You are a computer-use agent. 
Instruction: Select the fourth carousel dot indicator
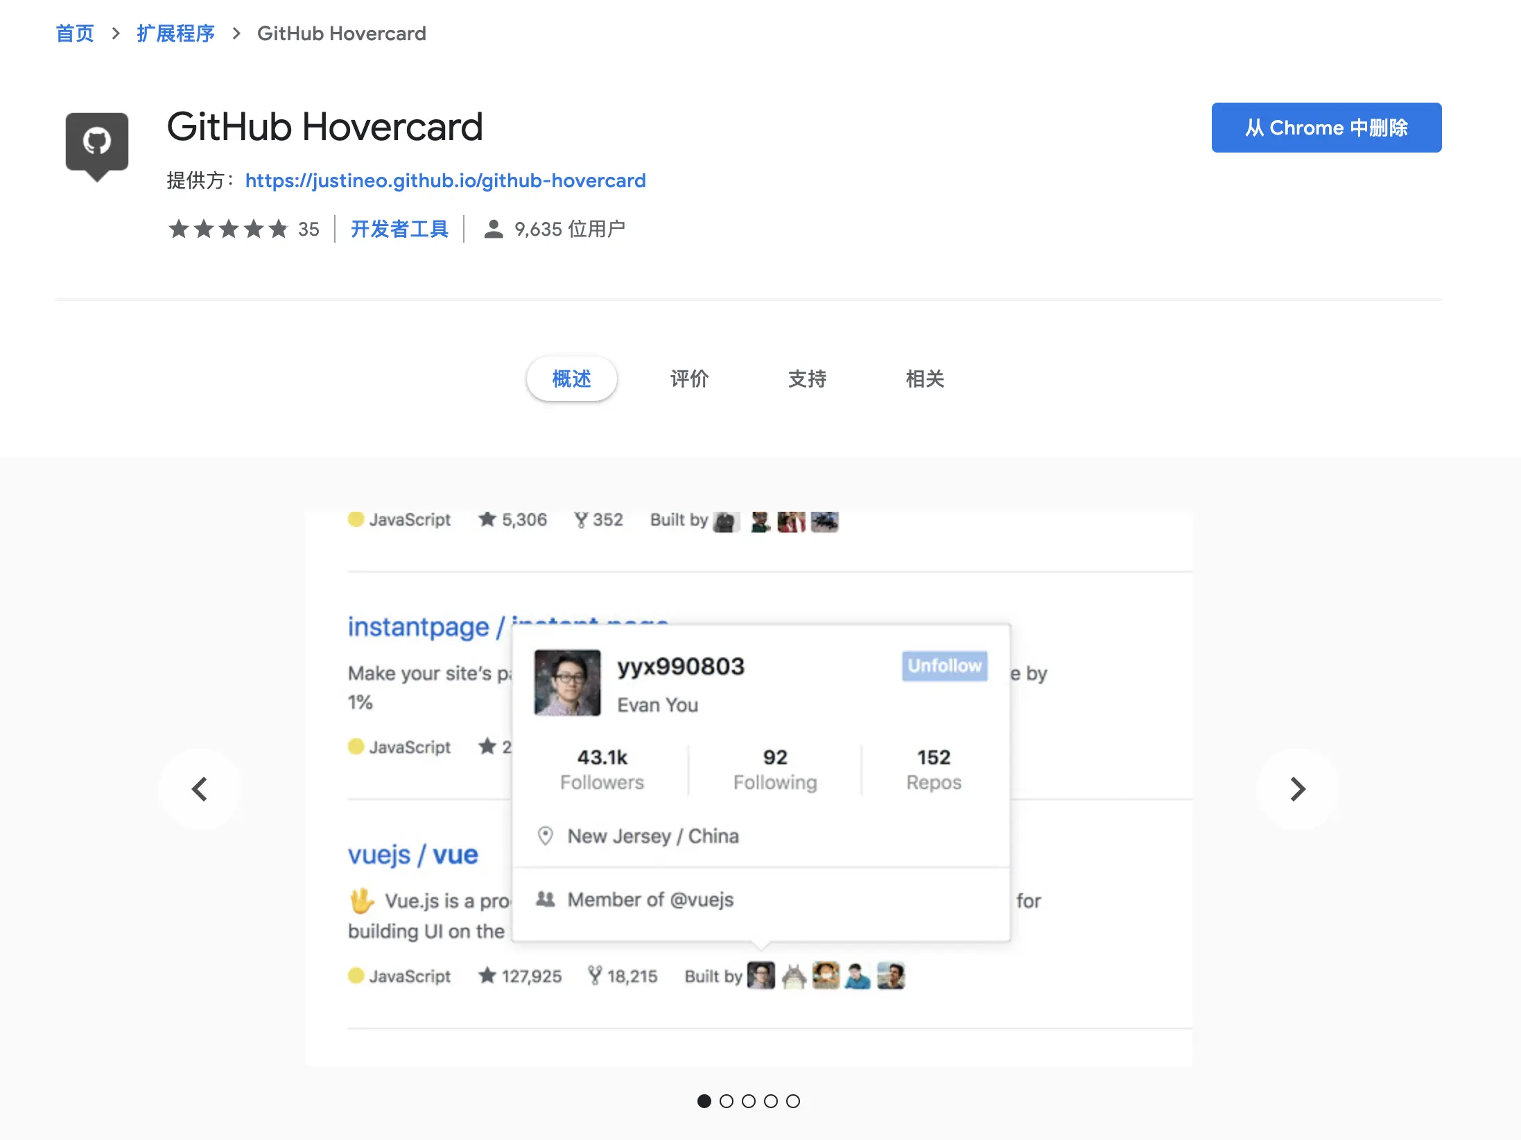(770, 1101)
